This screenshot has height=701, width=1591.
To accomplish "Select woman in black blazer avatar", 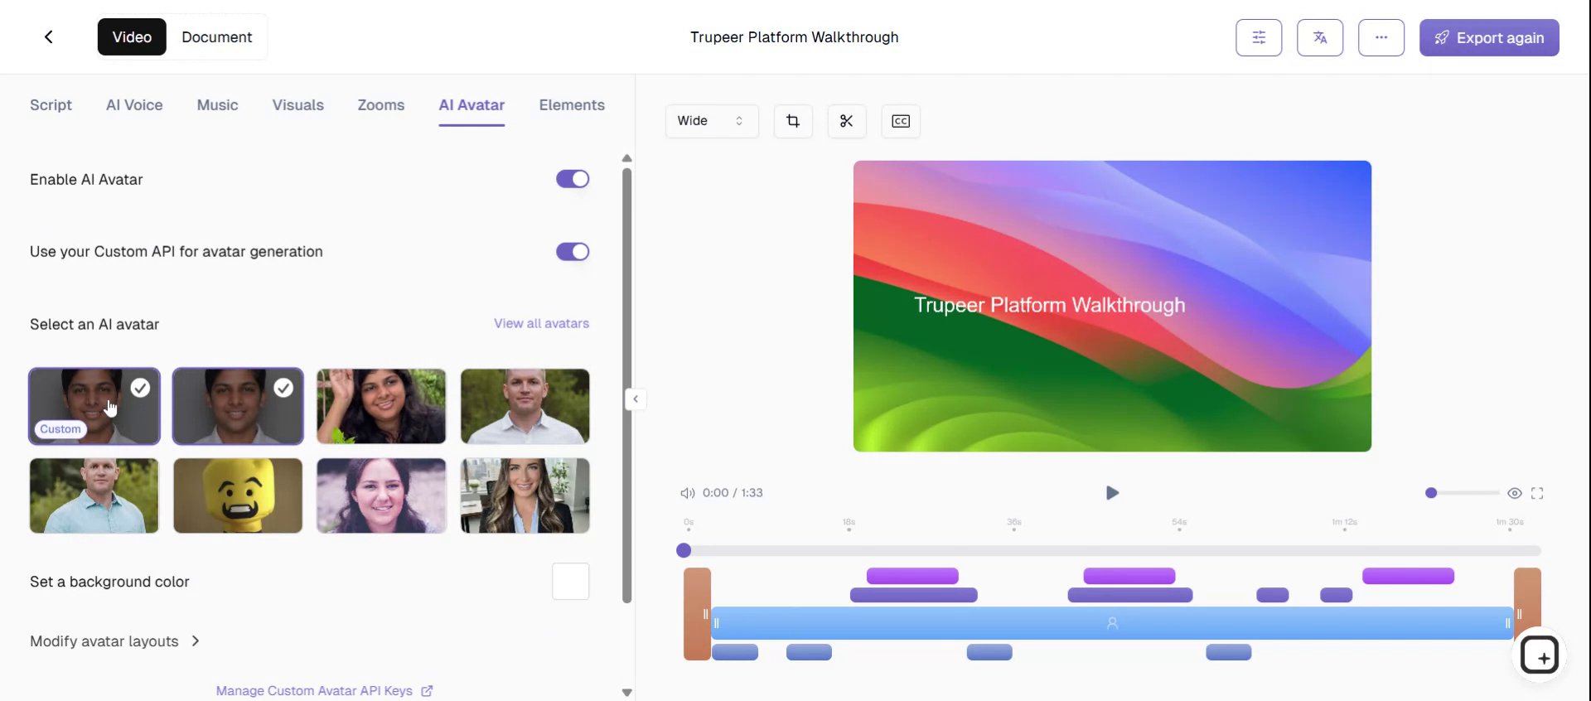I will click(525, 496).
